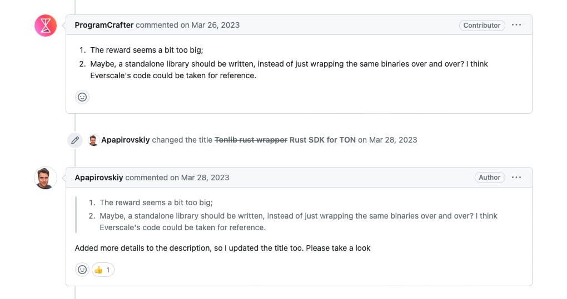Click the Author badge
The image size is (567, 299).
(489, 178)
